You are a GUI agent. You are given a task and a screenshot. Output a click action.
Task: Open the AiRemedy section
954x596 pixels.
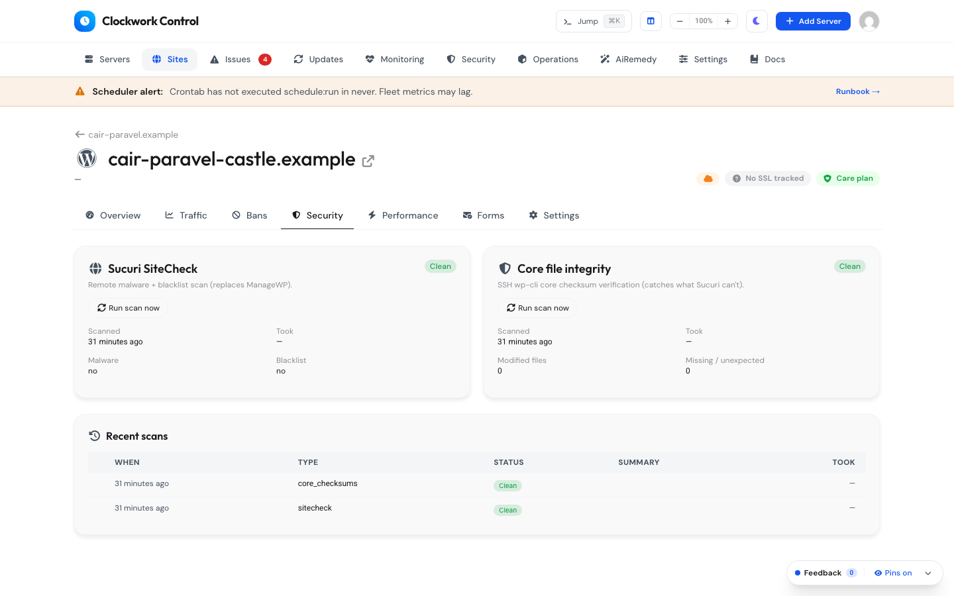[628, 60]
